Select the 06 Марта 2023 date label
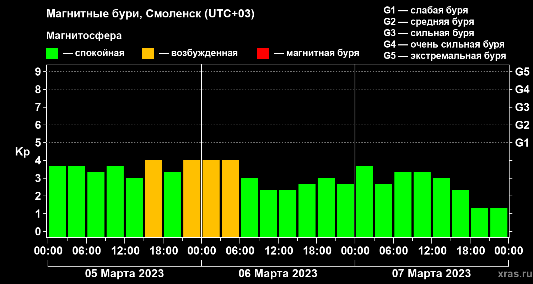This screenshot has width=533, height=284. pyautogui.click(x=278, y=274)
